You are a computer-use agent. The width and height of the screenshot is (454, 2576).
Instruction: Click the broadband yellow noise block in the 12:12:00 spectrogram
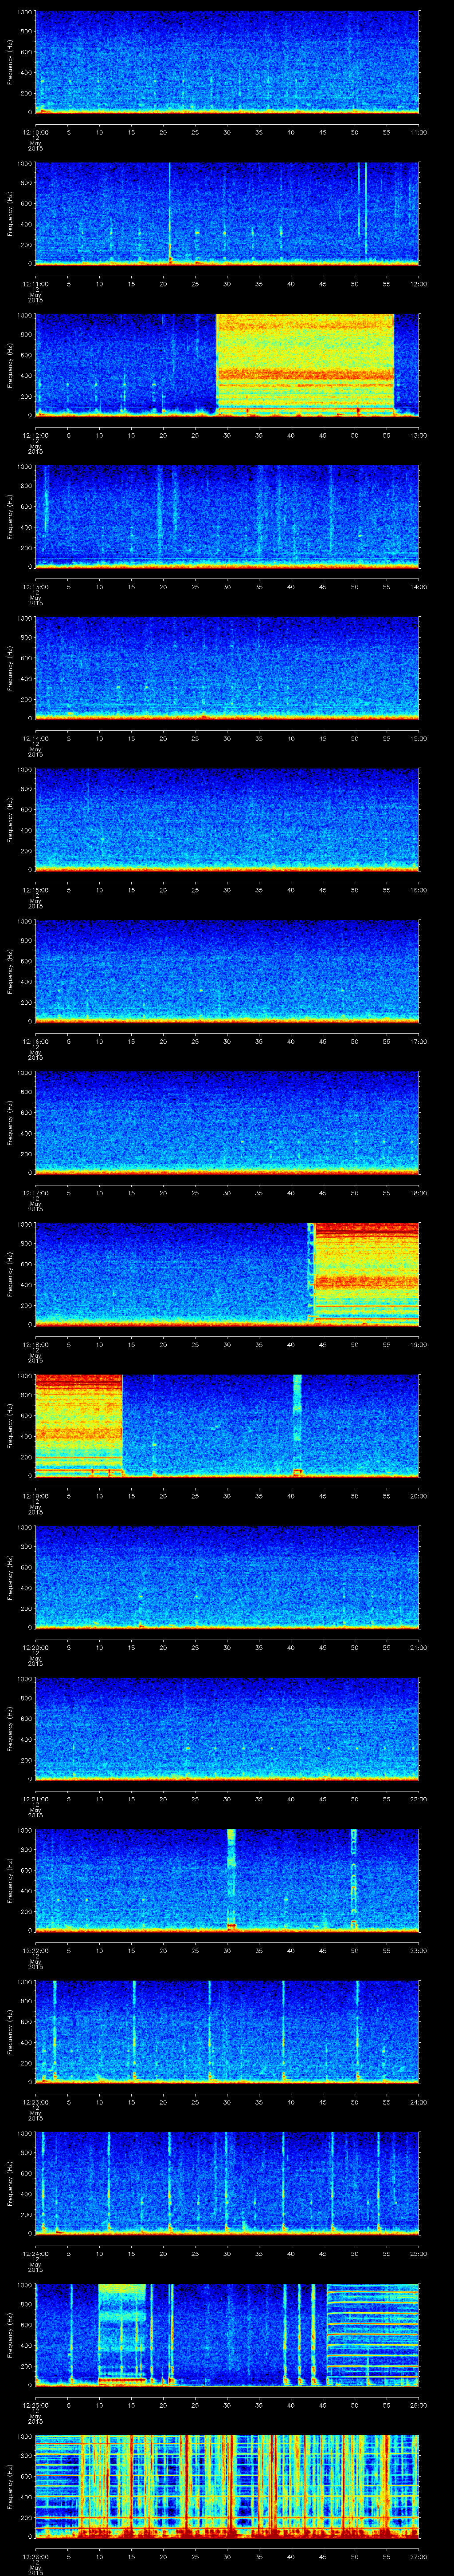(305, 365)
